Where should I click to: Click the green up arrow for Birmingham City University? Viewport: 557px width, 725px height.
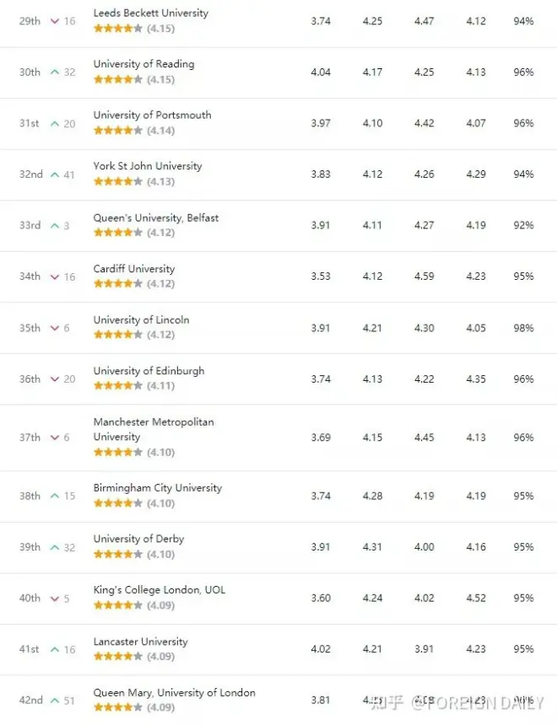pos(55,497)
